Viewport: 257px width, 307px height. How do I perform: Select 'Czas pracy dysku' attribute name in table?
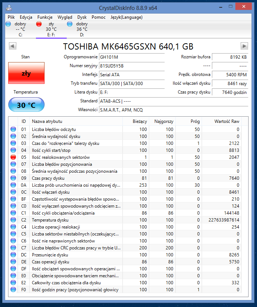click(x=48, y=178)
